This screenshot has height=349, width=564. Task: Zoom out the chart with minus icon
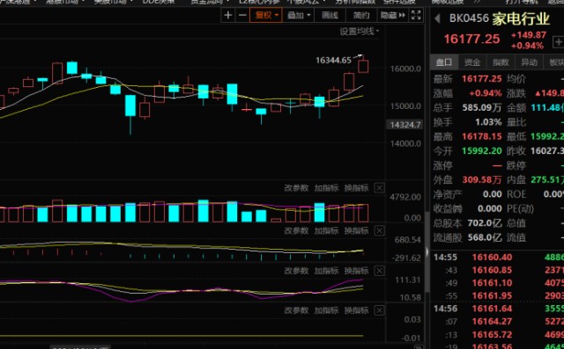243,15
